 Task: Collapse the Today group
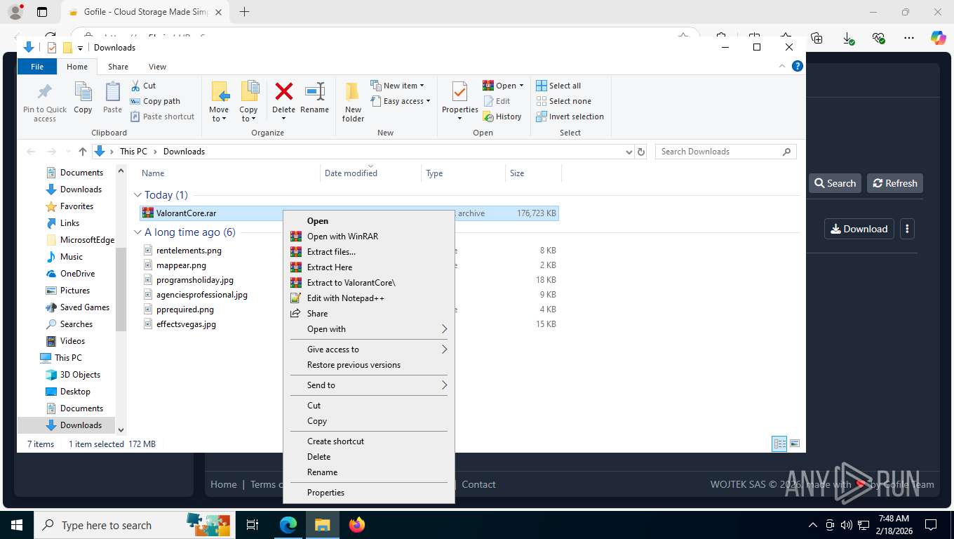pyautogui.click(x=137, y=195)
